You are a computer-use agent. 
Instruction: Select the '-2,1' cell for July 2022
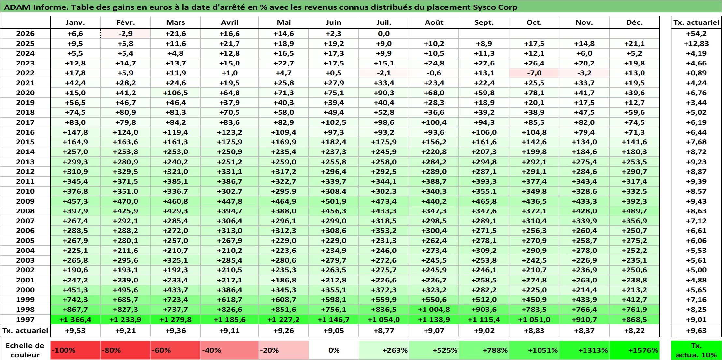(384, 73)
